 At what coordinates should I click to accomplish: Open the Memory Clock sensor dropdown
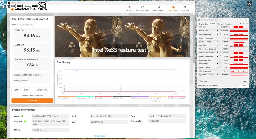tap(217, 31)
